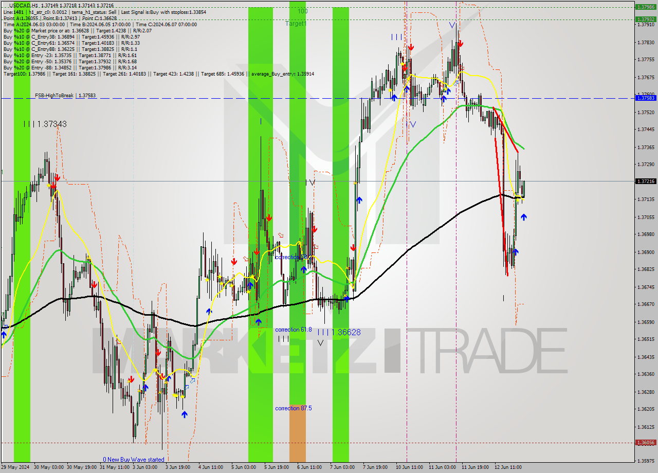Viewport: 658px width, 473px height.
Task: Click price axis value 1.36745
Action: click(x=646, y=287)
